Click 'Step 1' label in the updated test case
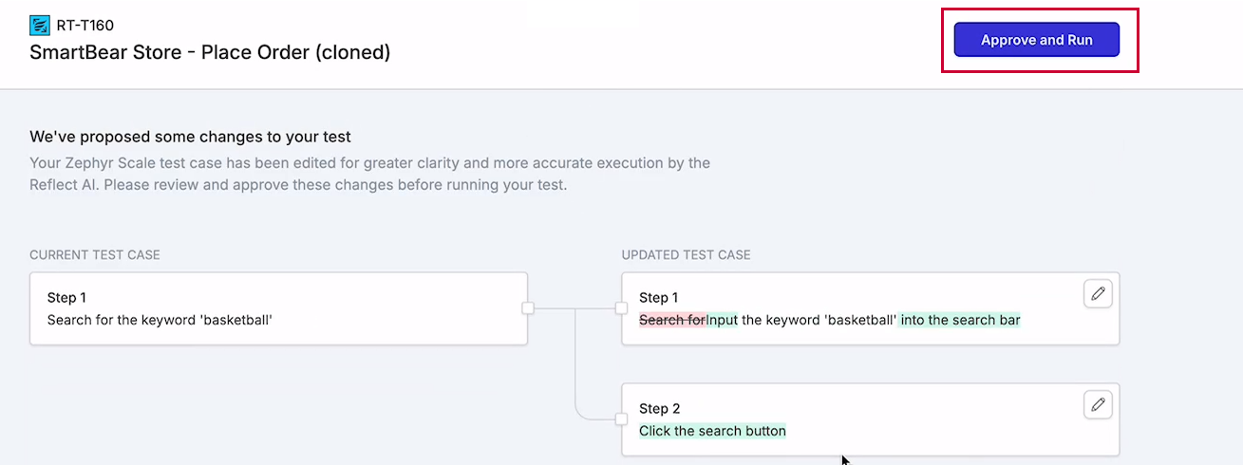This screenshot has width=1243, height=465. tap(658, 298)
